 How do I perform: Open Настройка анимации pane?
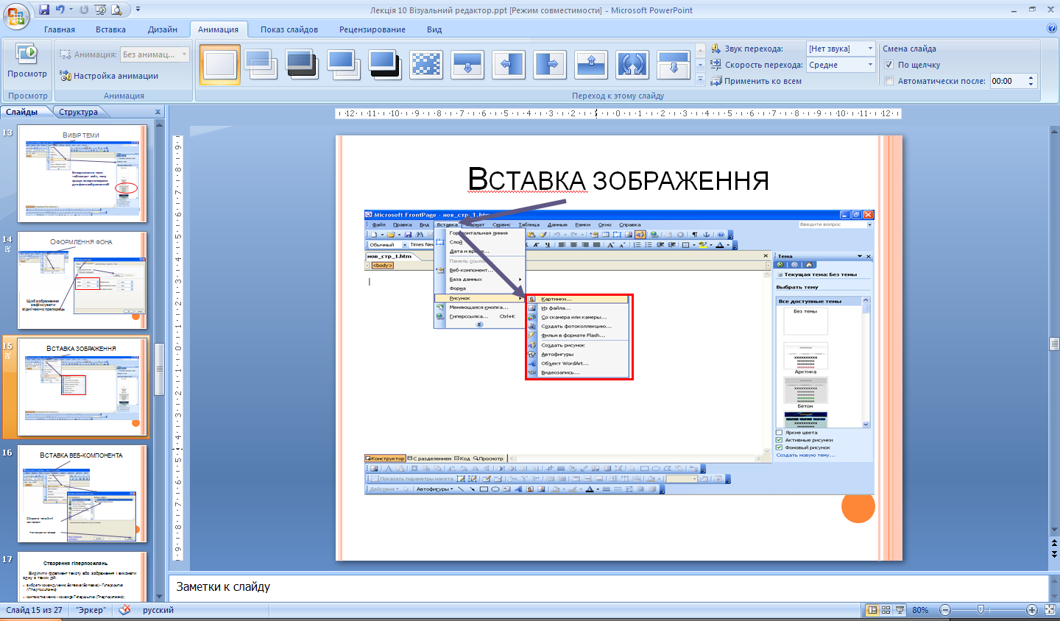[109, 76]
